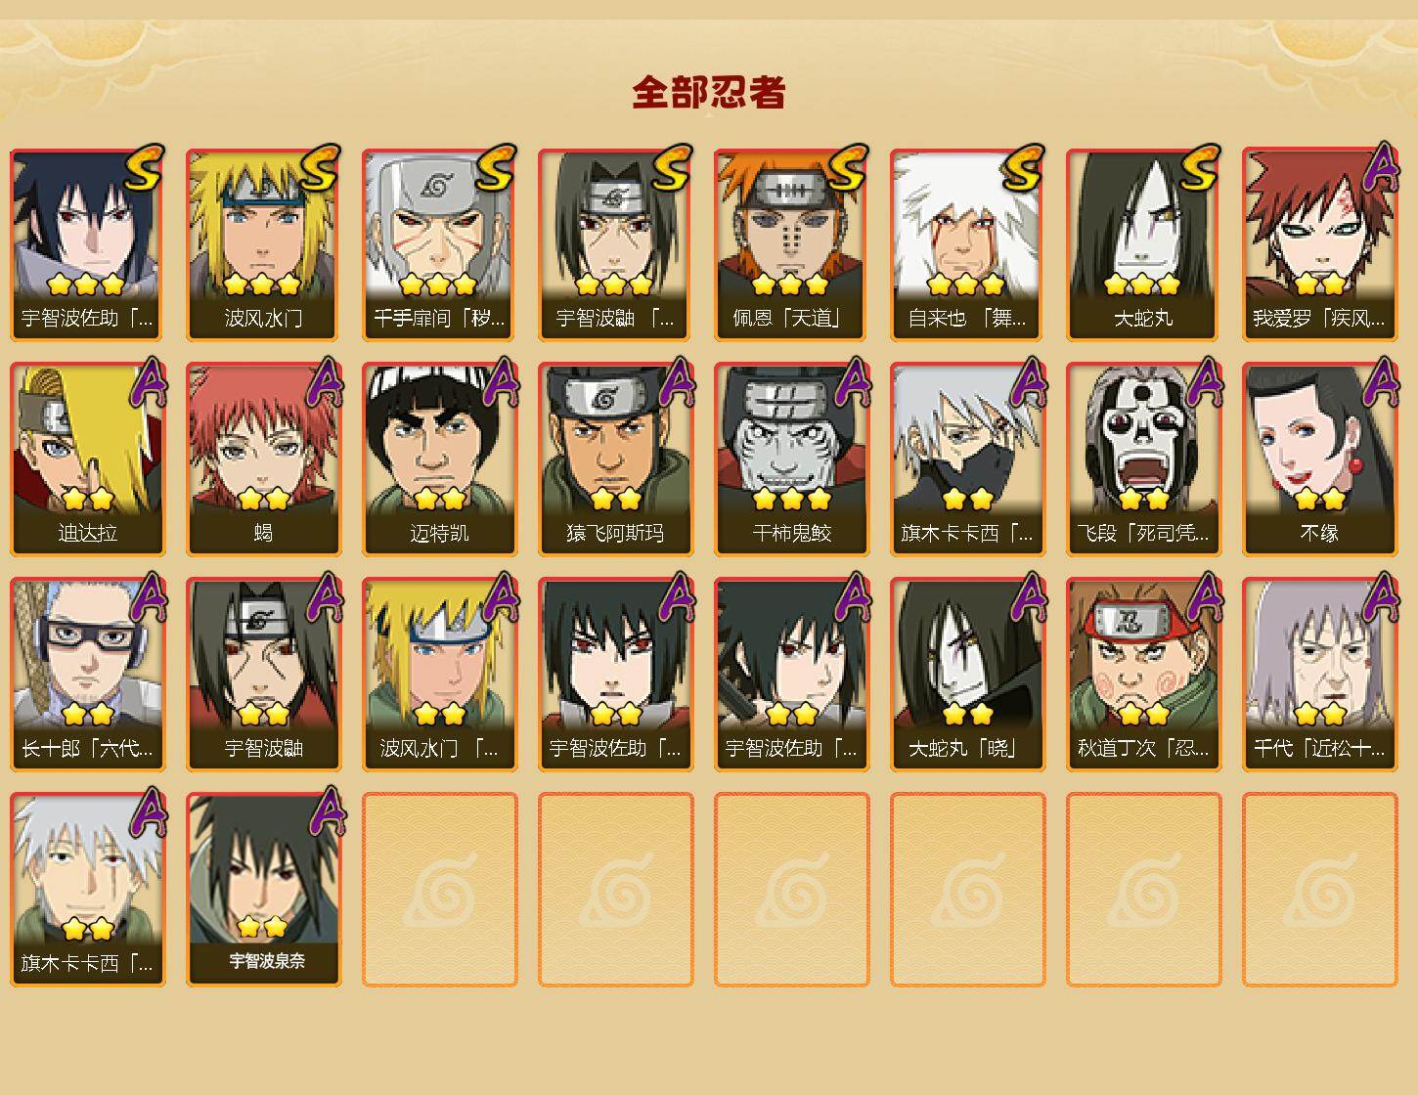Click the three stars on 千手扉间 card
The width and height of the screenshot is (1418, 1095).
(x=438, y=285)
